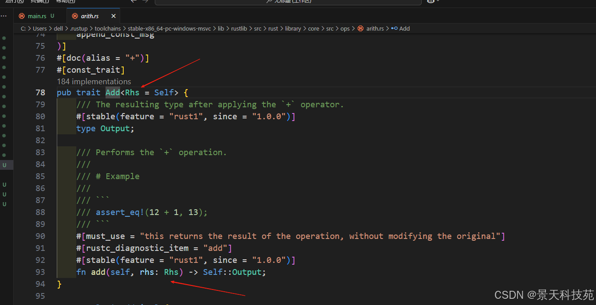596x305 pixels.
Task: Open 'stable-x86_64-pc-windows-msvc' breadcrumb
Action: click(x=169, y=28)
